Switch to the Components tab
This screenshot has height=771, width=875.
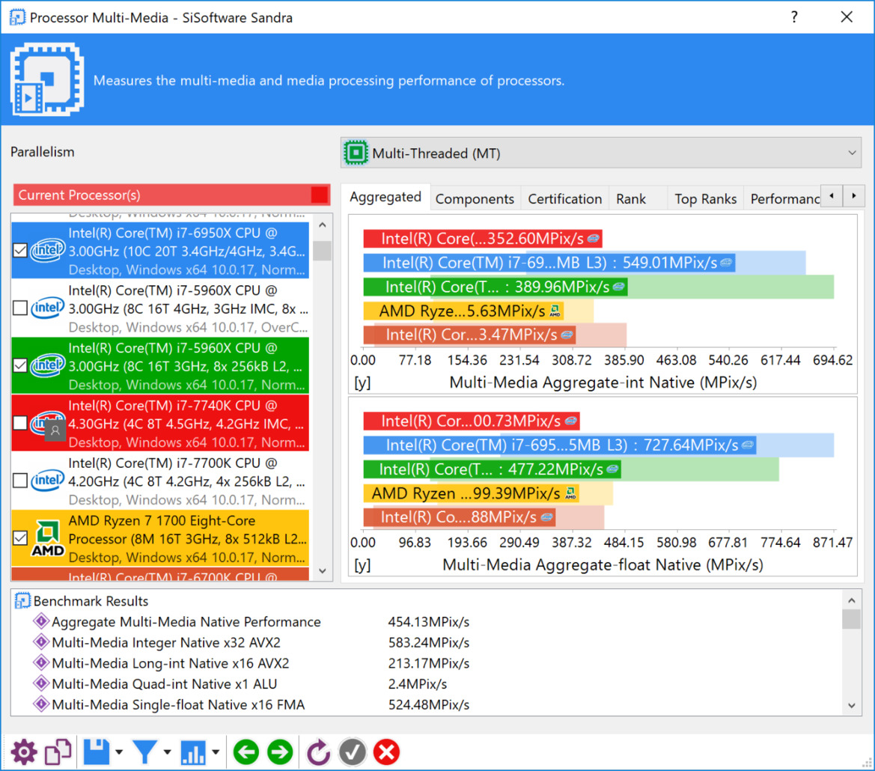click(x=475, y=198)
